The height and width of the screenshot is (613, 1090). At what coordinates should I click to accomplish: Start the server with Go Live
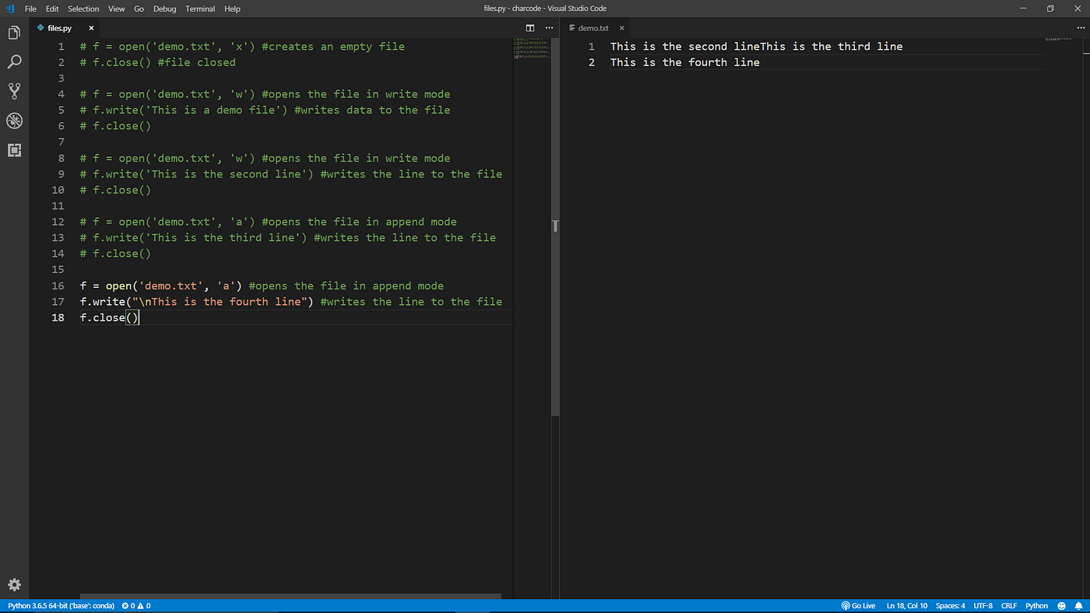tap(858, 605)
